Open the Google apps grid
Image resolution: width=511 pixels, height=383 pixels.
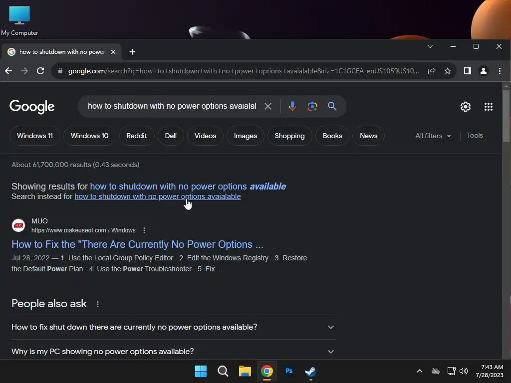[488, 107]
